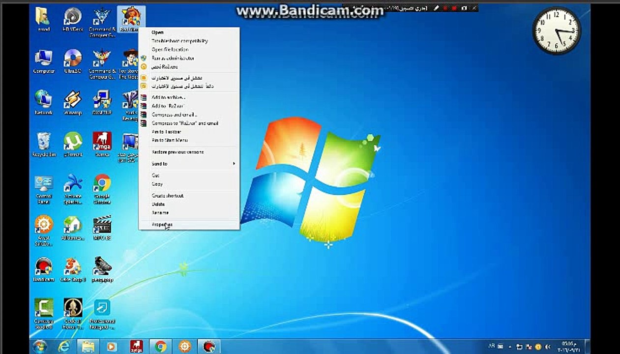Select the Cake Shop 3 desktop shortcut
The width and height of the screenshot is (620, 354).
(x=73, y=269)
